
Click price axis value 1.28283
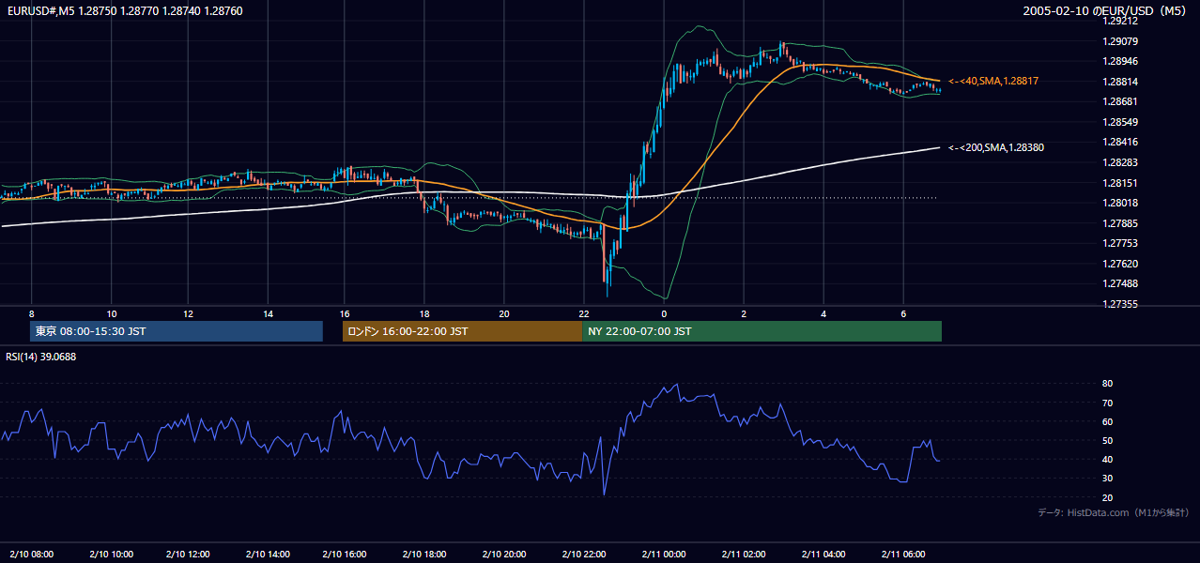coord(1121,162)
